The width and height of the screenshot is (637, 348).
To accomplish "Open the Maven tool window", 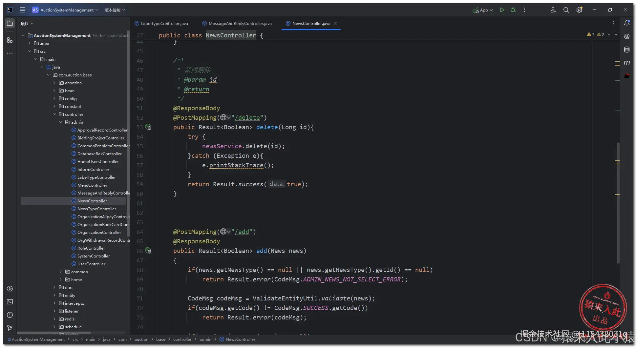I will coord(627,62).
